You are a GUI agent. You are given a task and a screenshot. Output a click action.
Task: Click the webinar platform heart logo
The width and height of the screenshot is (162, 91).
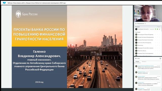(x=4, y=3)
